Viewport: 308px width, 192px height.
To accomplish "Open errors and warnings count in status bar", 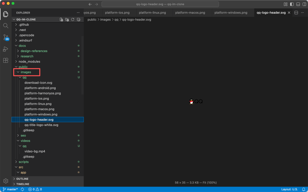I will (35, 189).
